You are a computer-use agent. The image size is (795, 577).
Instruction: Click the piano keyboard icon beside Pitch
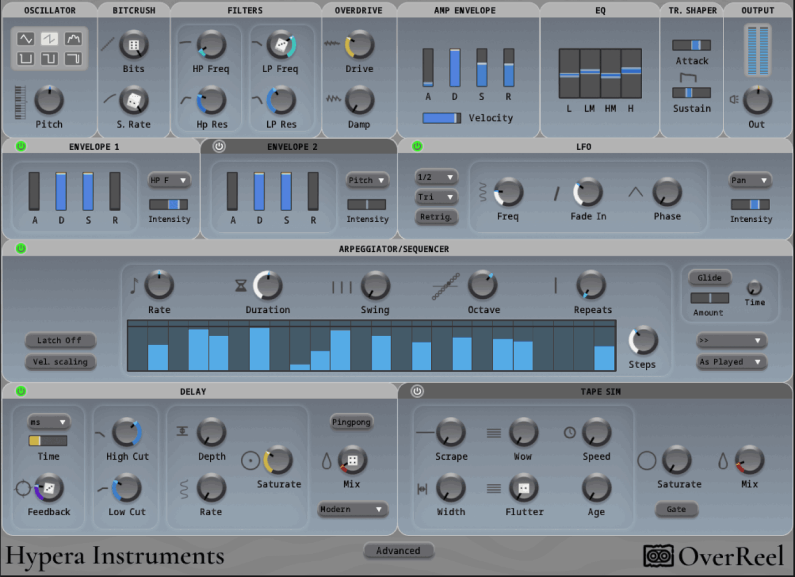[x=20, y=102]
